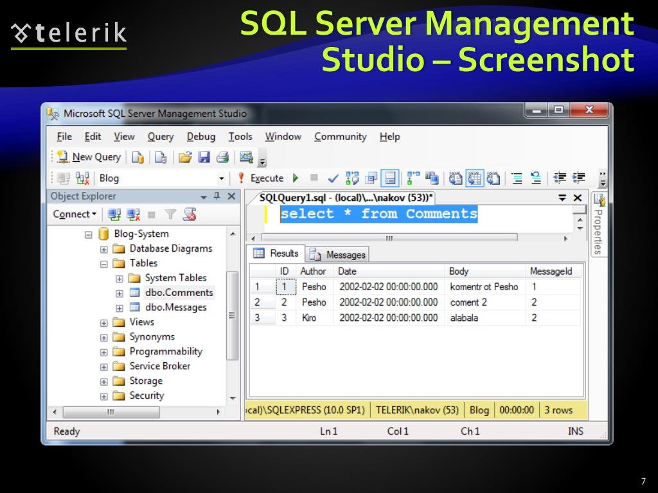Comment out the selected lines

tap(517, 178)
